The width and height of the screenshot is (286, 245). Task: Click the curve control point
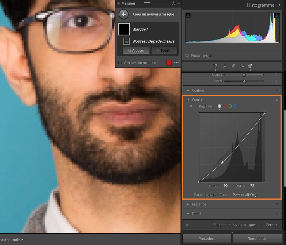(x=222, y=162)
